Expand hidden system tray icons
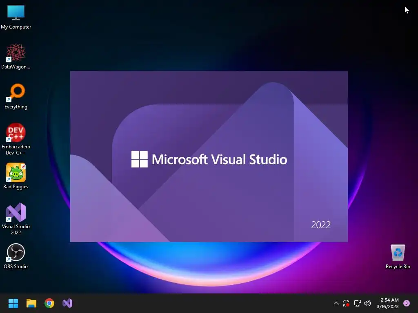The image size is (418, 313). (x=336, y=303)
